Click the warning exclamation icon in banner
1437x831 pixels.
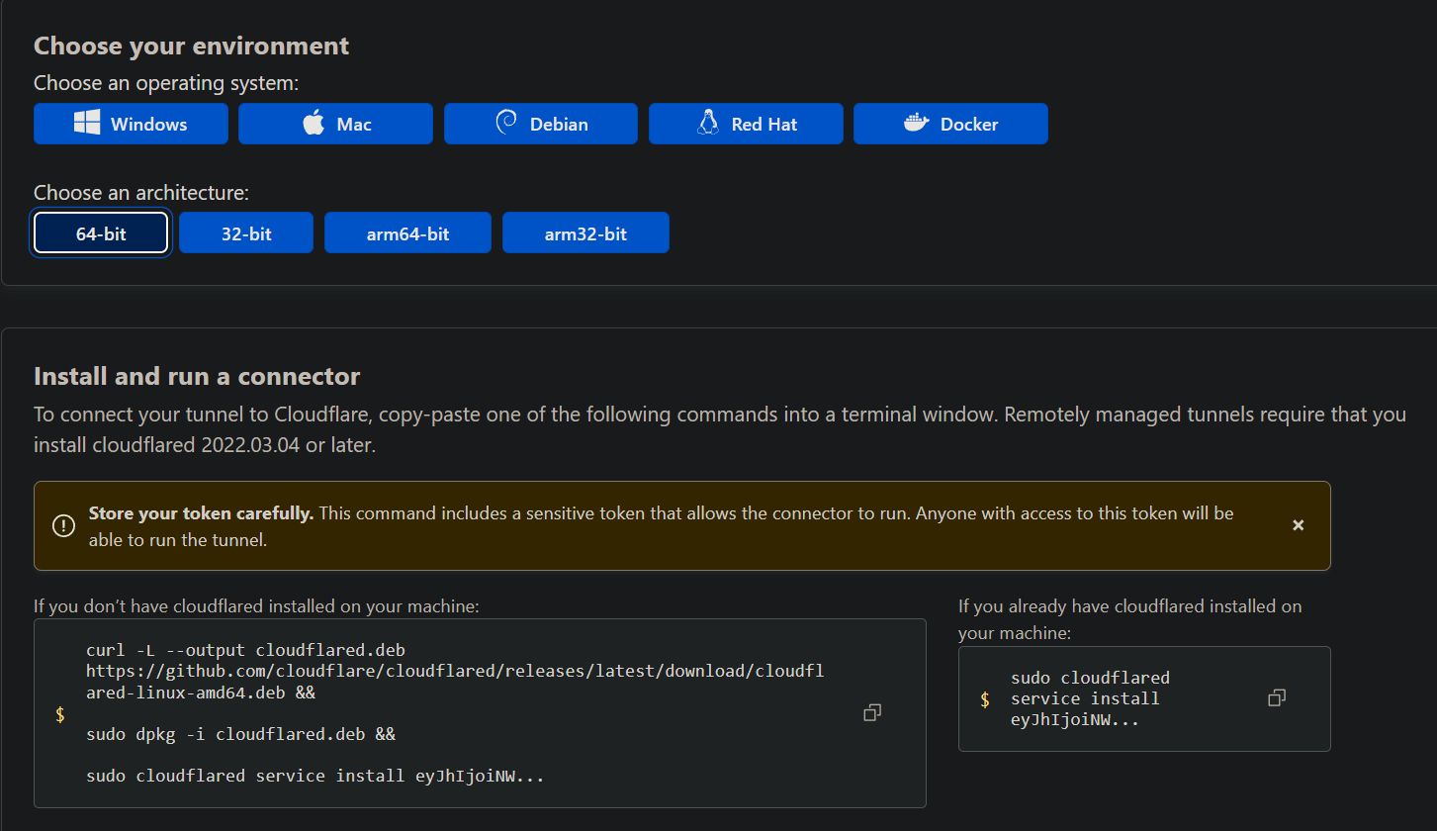[63, 525]
